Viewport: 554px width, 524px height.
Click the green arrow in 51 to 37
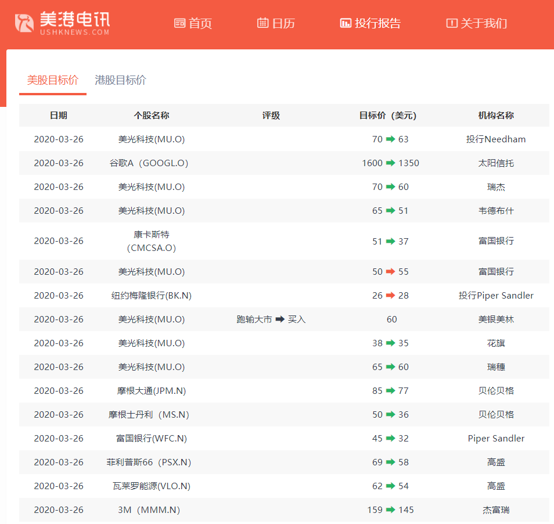pyautogui.click(x=390, y=241)
